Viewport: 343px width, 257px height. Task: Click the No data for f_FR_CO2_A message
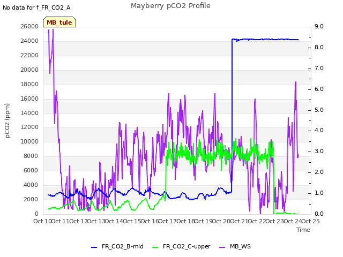[36, 7]
